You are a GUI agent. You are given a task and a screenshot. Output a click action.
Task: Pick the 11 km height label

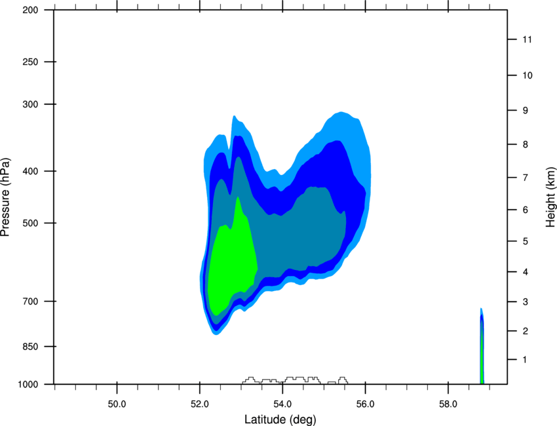tap(527, 39)
